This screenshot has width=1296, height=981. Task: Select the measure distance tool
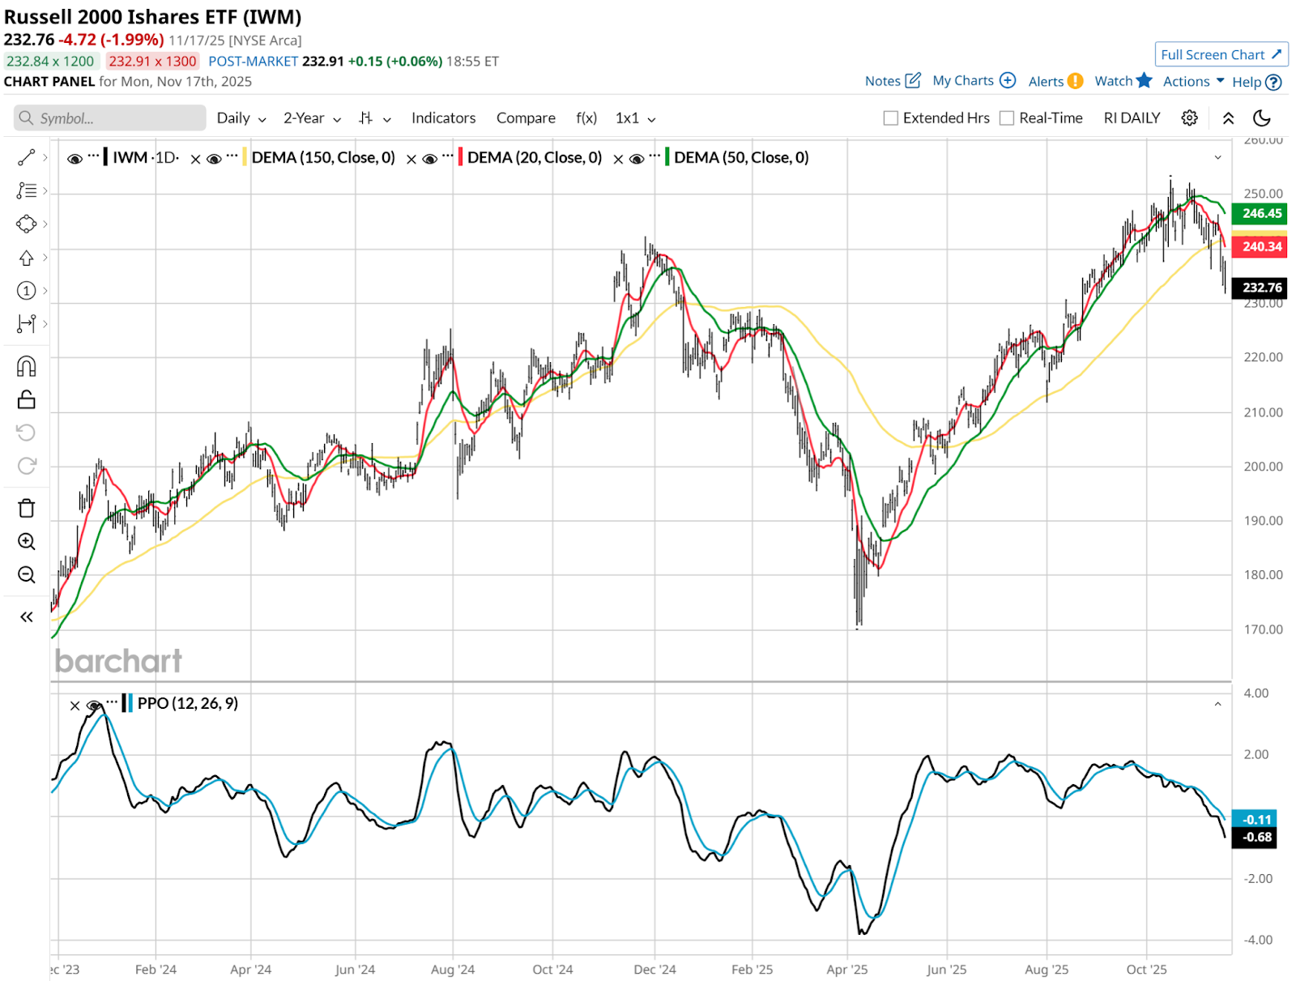(x=26, y=324)
